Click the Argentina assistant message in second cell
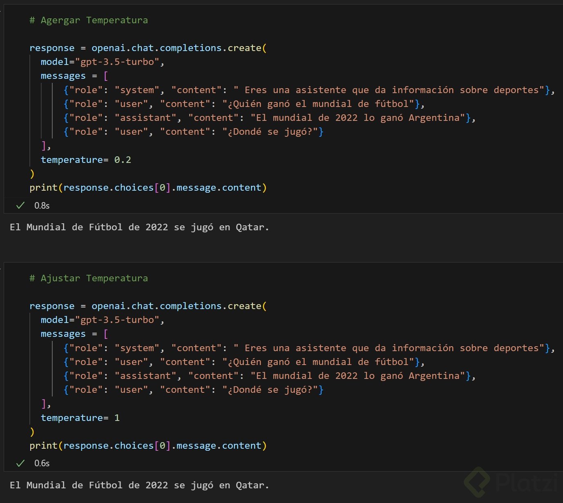 coord(270,376)
